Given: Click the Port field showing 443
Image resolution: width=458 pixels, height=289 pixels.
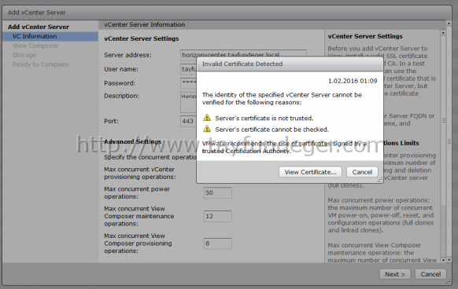Looking at the screenshot, I should coord(188,121).
